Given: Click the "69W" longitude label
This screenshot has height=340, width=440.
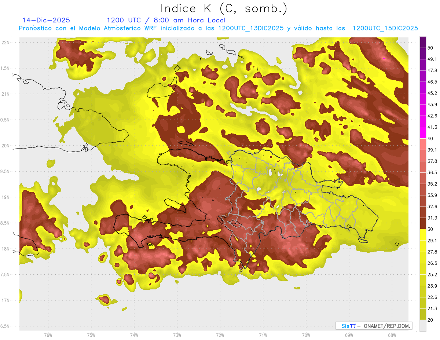Looking at the screenshot, I should click(x=349, y=335).
